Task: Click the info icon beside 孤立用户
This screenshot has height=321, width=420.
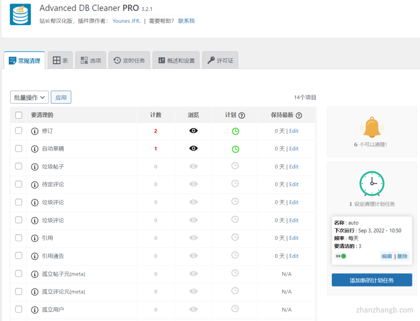Action: (x=35, y=309)
